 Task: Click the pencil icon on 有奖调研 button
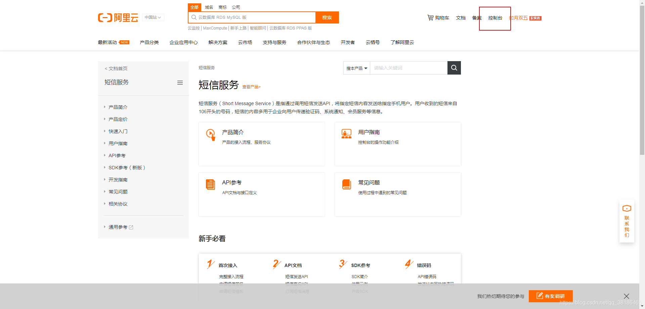pos(540,296)
